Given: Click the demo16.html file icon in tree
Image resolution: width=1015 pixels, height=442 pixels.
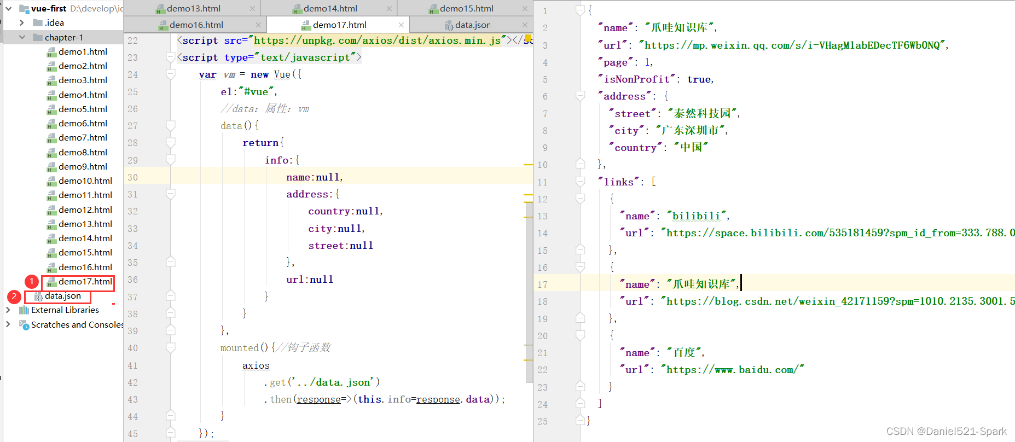Looking at the screenshot, I should click(51, 267).
